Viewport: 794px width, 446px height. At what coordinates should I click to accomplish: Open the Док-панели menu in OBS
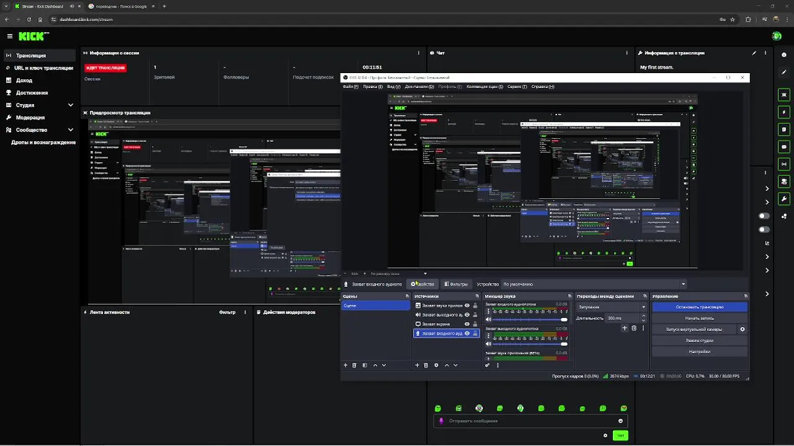coord(419,87)
